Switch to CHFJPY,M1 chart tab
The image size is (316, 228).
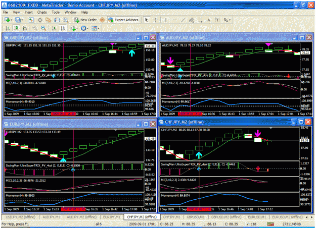[x=172, y=217]
